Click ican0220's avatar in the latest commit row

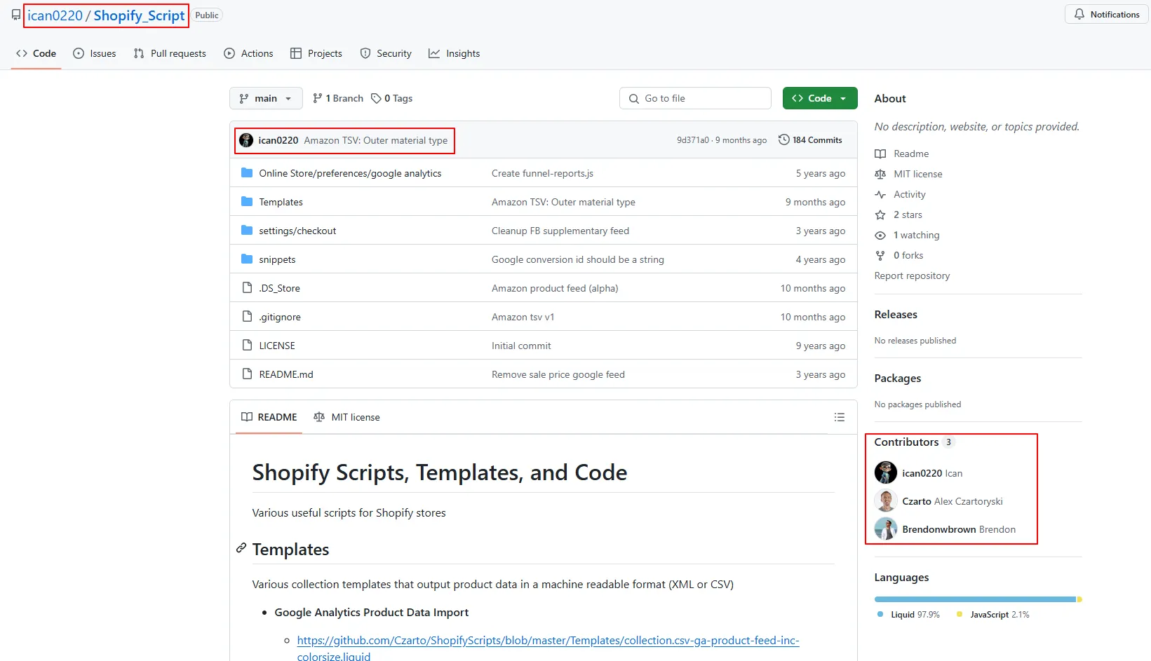(x=246, y=140)
